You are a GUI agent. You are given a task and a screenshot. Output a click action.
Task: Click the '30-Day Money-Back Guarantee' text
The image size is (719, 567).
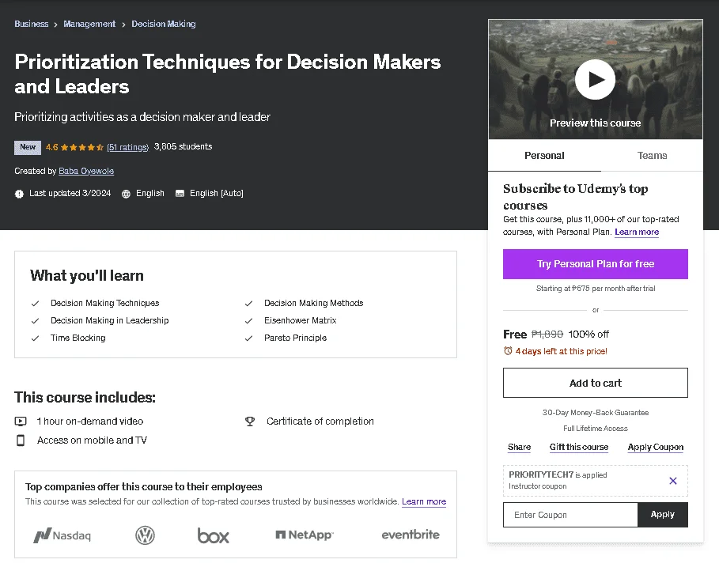click(x=595, y=413)
